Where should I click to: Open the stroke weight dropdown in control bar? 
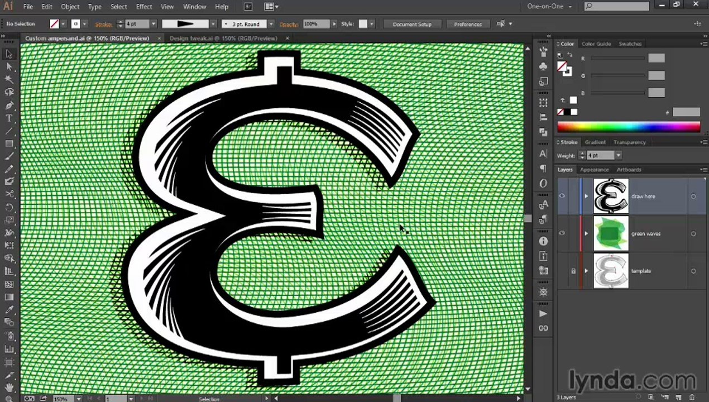click(x=154, y=24)
